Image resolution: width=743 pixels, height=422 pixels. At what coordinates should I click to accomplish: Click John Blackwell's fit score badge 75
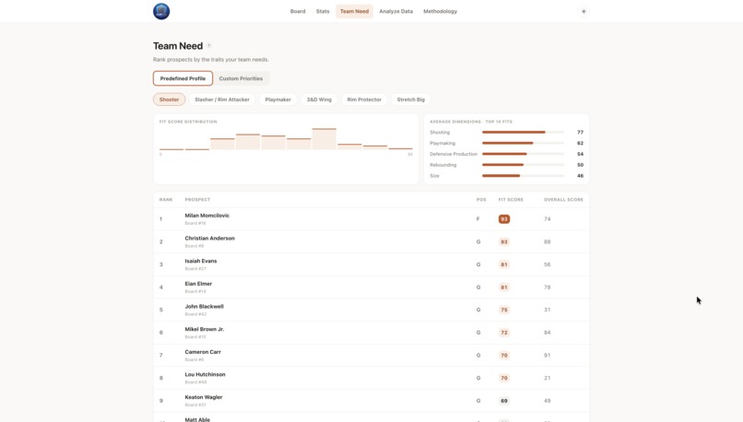pyautogui.click(x=503, y=310)
